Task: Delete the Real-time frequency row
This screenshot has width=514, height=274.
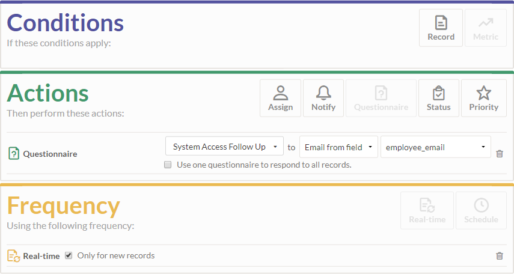Action: pyautogui.click(x=500, y=256)
